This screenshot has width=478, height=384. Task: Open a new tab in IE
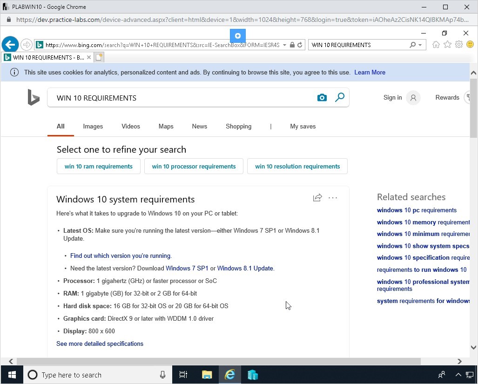point(99,57)
